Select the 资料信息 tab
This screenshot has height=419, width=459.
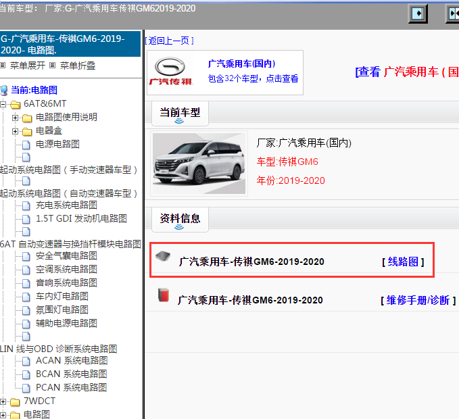pyautogui.click(x=180, y=220)
